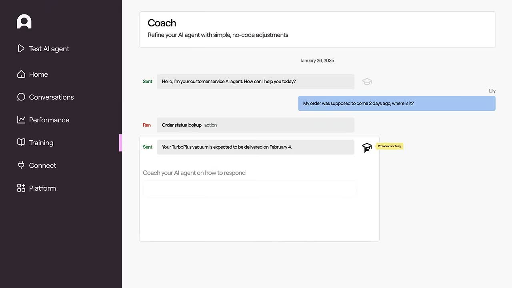Select the TurboPlus vacuum delivery message
512x288 pixels.
click(x=256, y=147)
